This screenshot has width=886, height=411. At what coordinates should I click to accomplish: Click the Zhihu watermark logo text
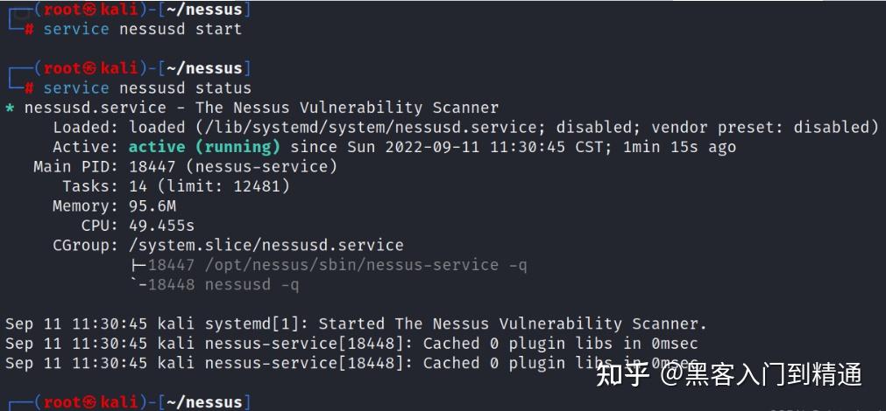point(622,374)
